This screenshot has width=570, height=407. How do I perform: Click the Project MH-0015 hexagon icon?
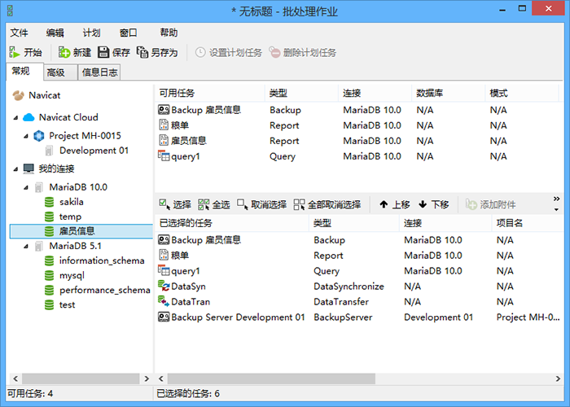coord(39,136)
